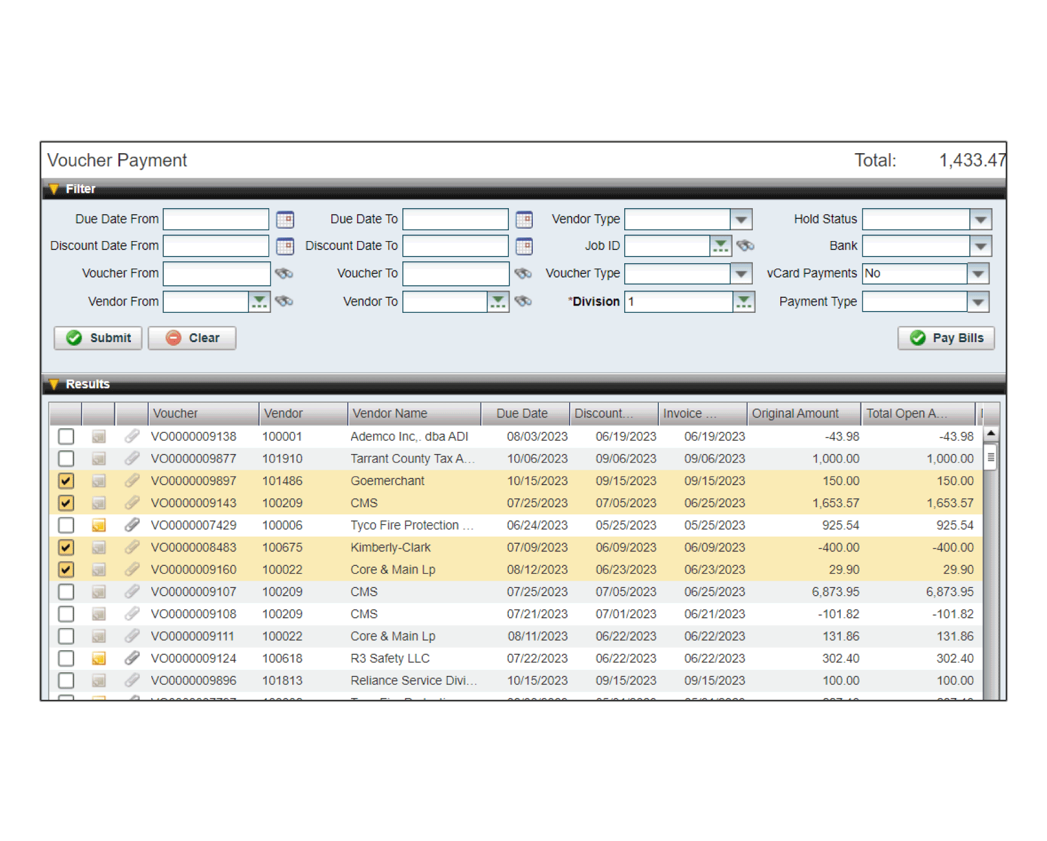Screen dimensions: 1047x841
Task: Open the Due Date To calendar picker
Action: (524, 220)
